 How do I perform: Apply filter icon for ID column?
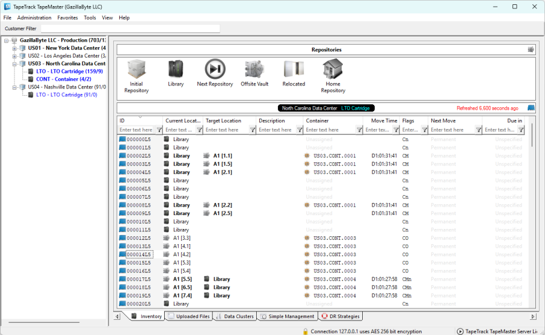click(159, 130)
